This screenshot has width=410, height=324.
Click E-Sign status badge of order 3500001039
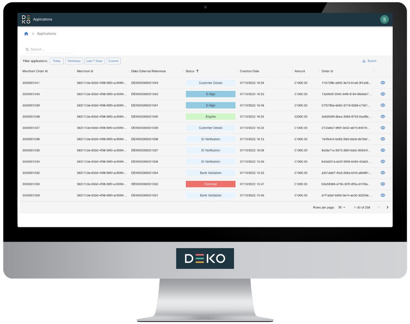211,106
